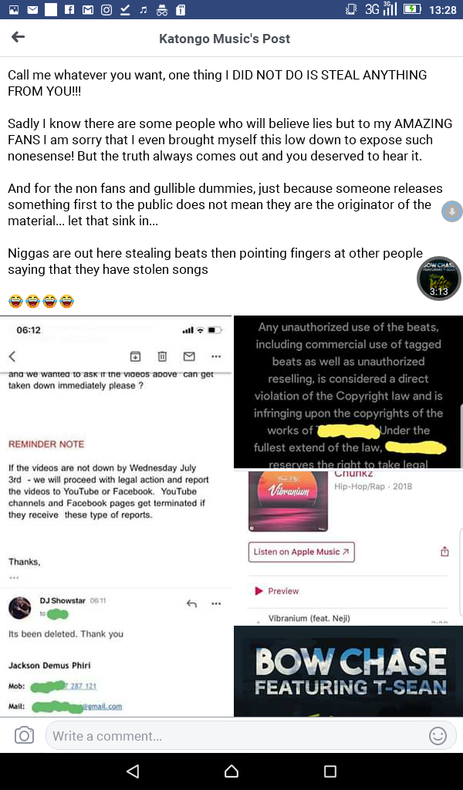The height and width of the screenshot is (790, 463).
Task: Tap the back arrow in the post header
Action: point(19,37)
